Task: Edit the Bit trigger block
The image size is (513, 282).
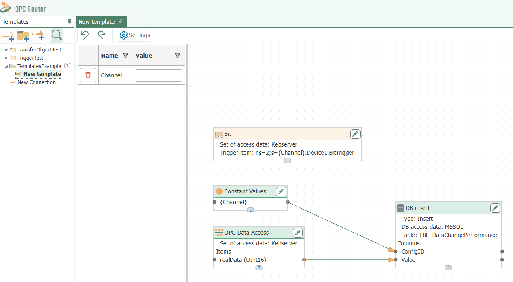Action: coord(355,134)
